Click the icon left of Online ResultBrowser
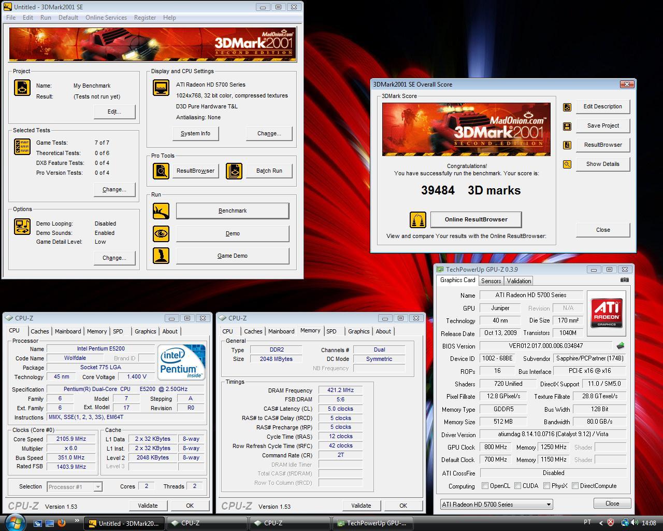This screenshot has height=531, width=663. [x=417, y=220]
